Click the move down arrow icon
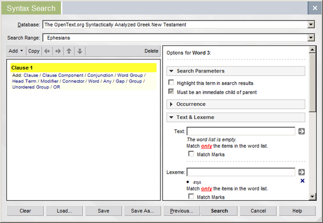Image resolution: width=323 pixels, height=223 pixels. pyautogui.click(x=80, y=51)
